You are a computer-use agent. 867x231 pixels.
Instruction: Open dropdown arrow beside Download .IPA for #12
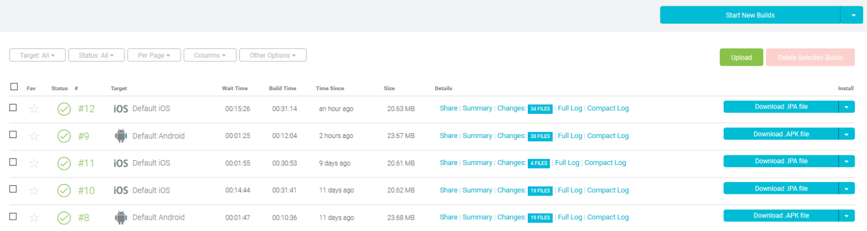[847, 107]
